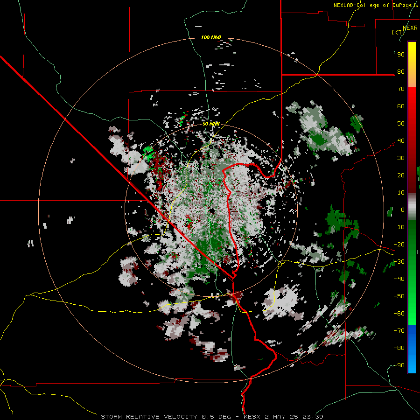Image resolution: width=420 pixels, height=420 pixels.
Task: Click the -80 value on the velocity scale
Action: point(399,348)
